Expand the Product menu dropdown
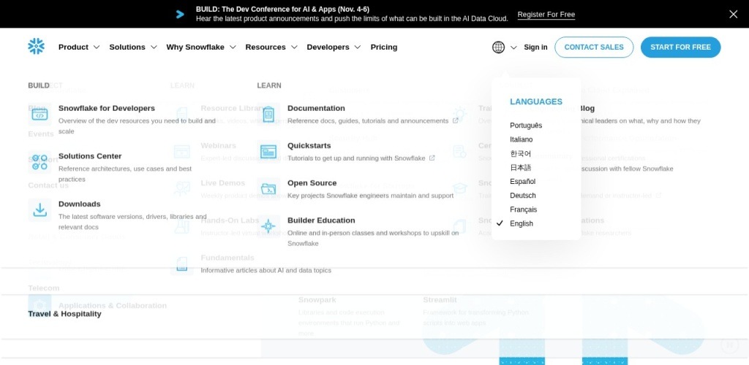749x365 pixels. (78, 47)
